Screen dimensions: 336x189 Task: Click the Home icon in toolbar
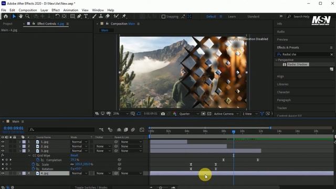6,16
